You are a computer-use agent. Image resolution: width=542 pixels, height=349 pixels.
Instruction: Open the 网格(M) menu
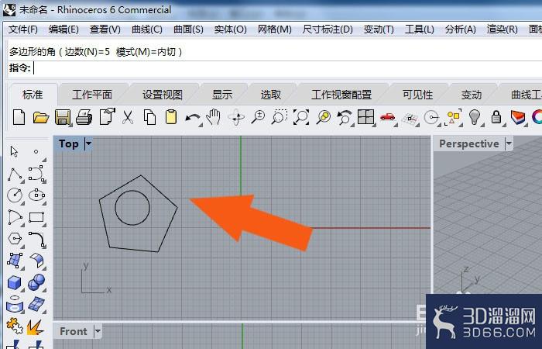[x=274, y=29]
